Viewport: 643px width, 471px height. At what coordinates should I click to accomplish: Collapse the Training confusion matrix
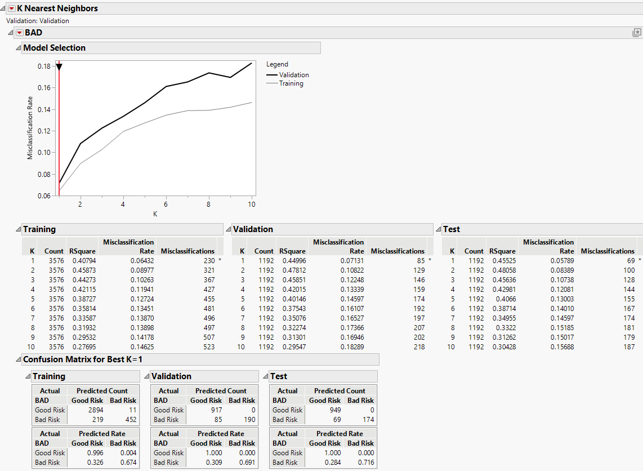click(27, 376)
